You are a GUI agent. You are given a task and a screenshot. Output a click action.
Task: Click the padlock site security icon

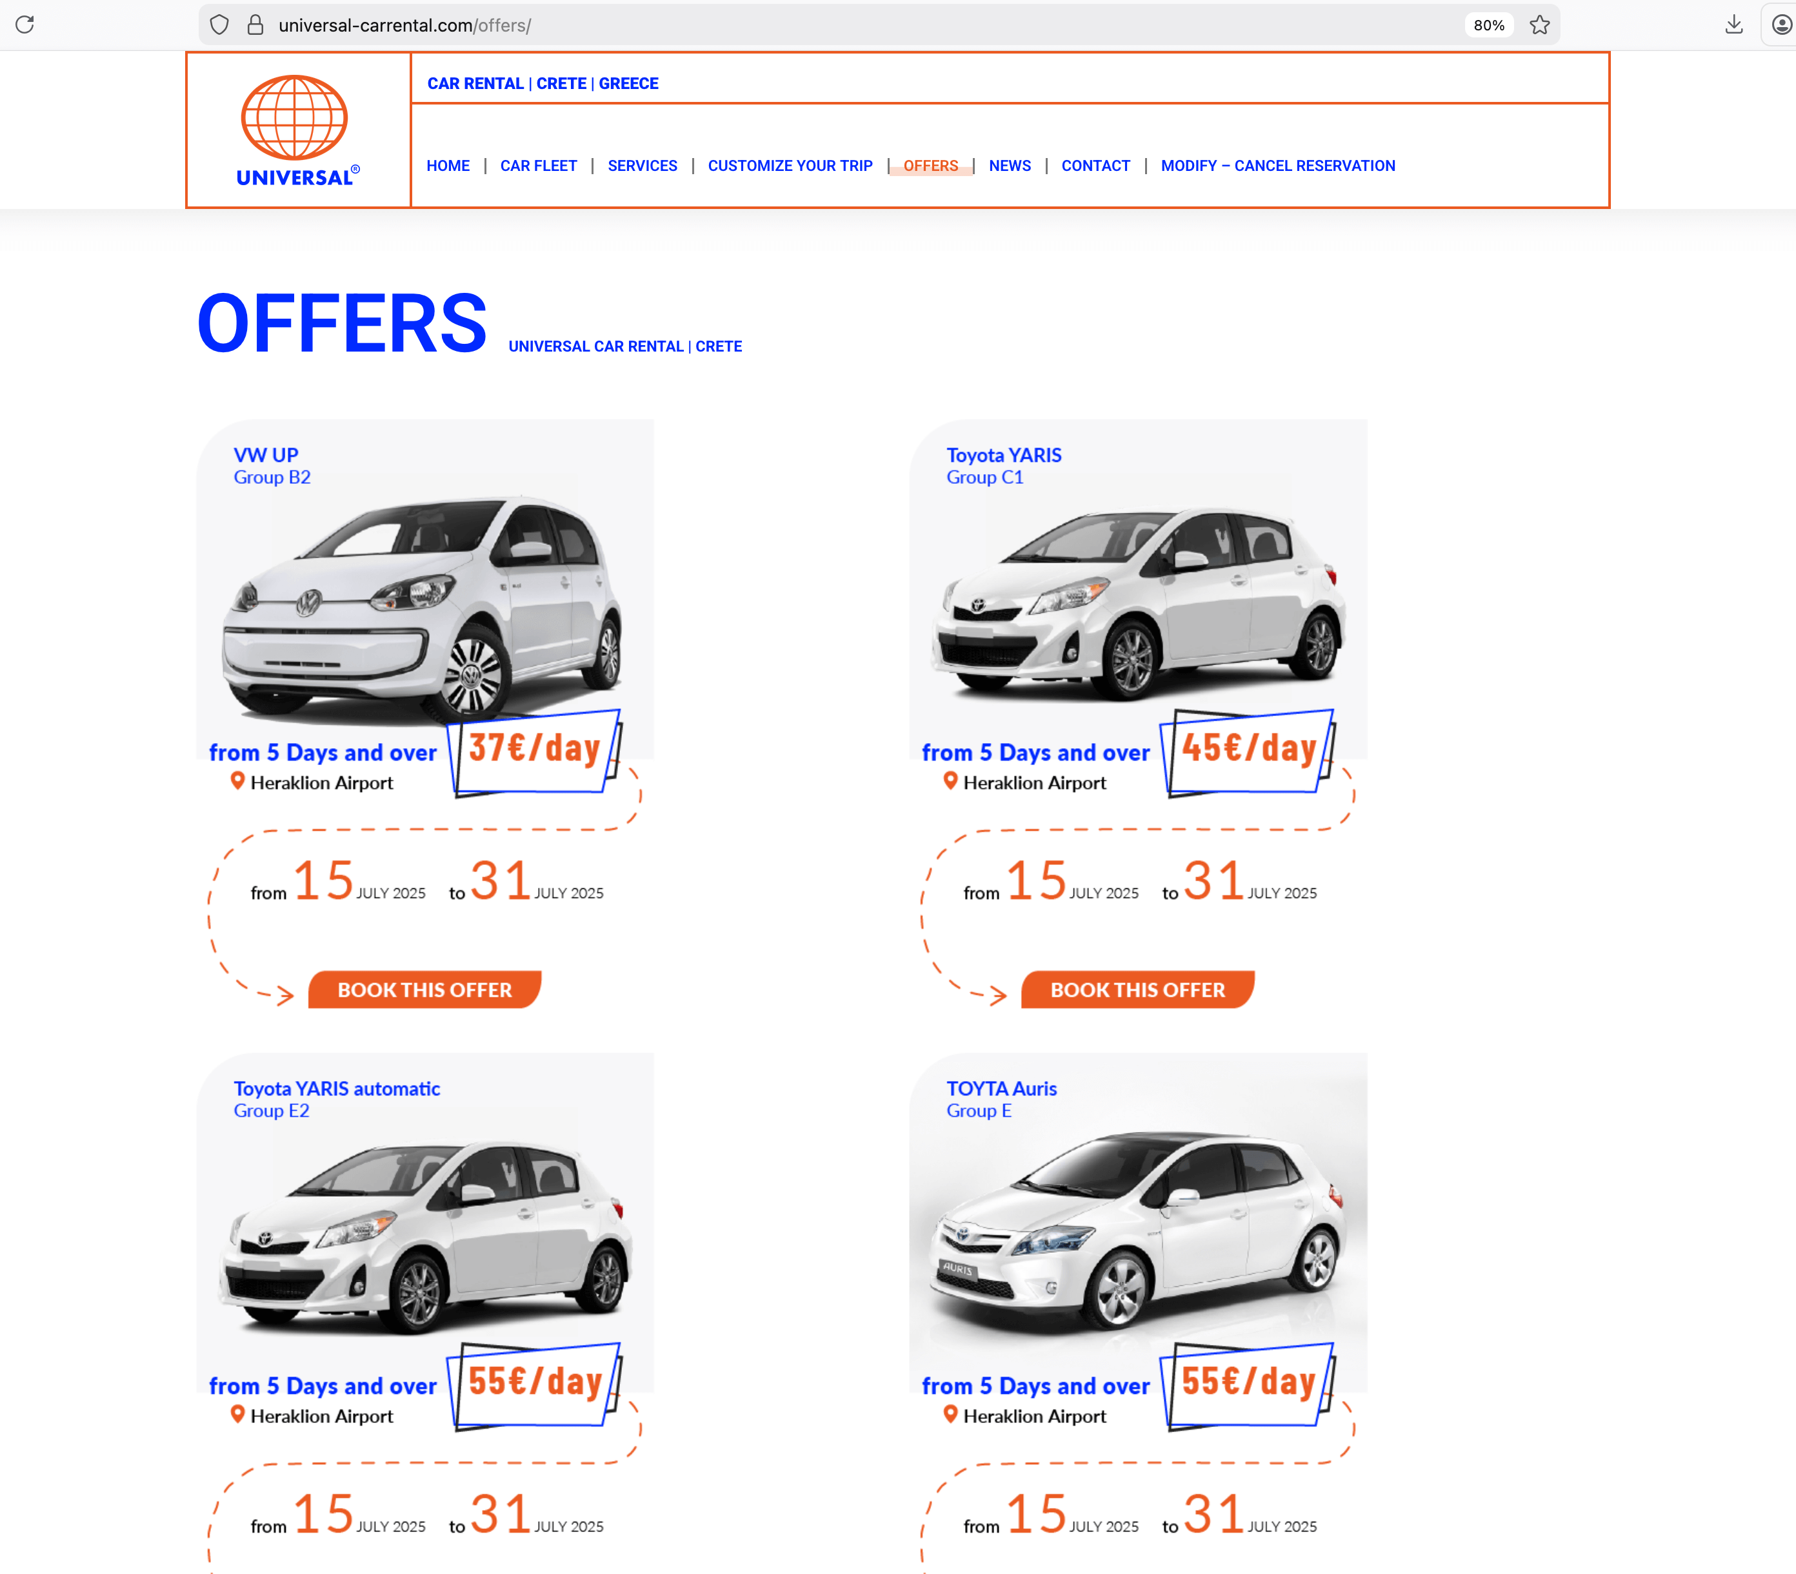click(255, 25)
